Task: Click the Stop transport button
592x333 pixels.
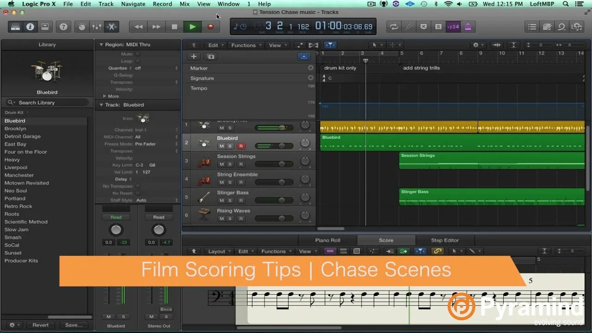Action: [174, 27]
